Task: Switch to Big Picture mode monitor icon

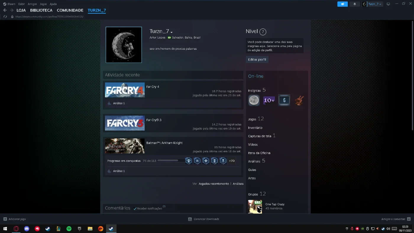Action: [x=388, y=4]
